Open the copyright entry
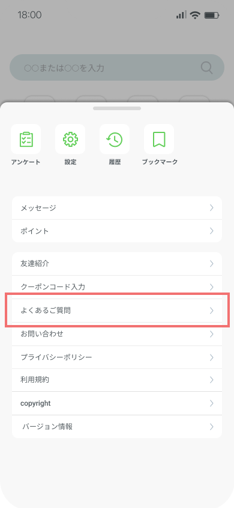The height and width of the screenshot is (508, 234). pyautogui.click(x=117, y=403)
